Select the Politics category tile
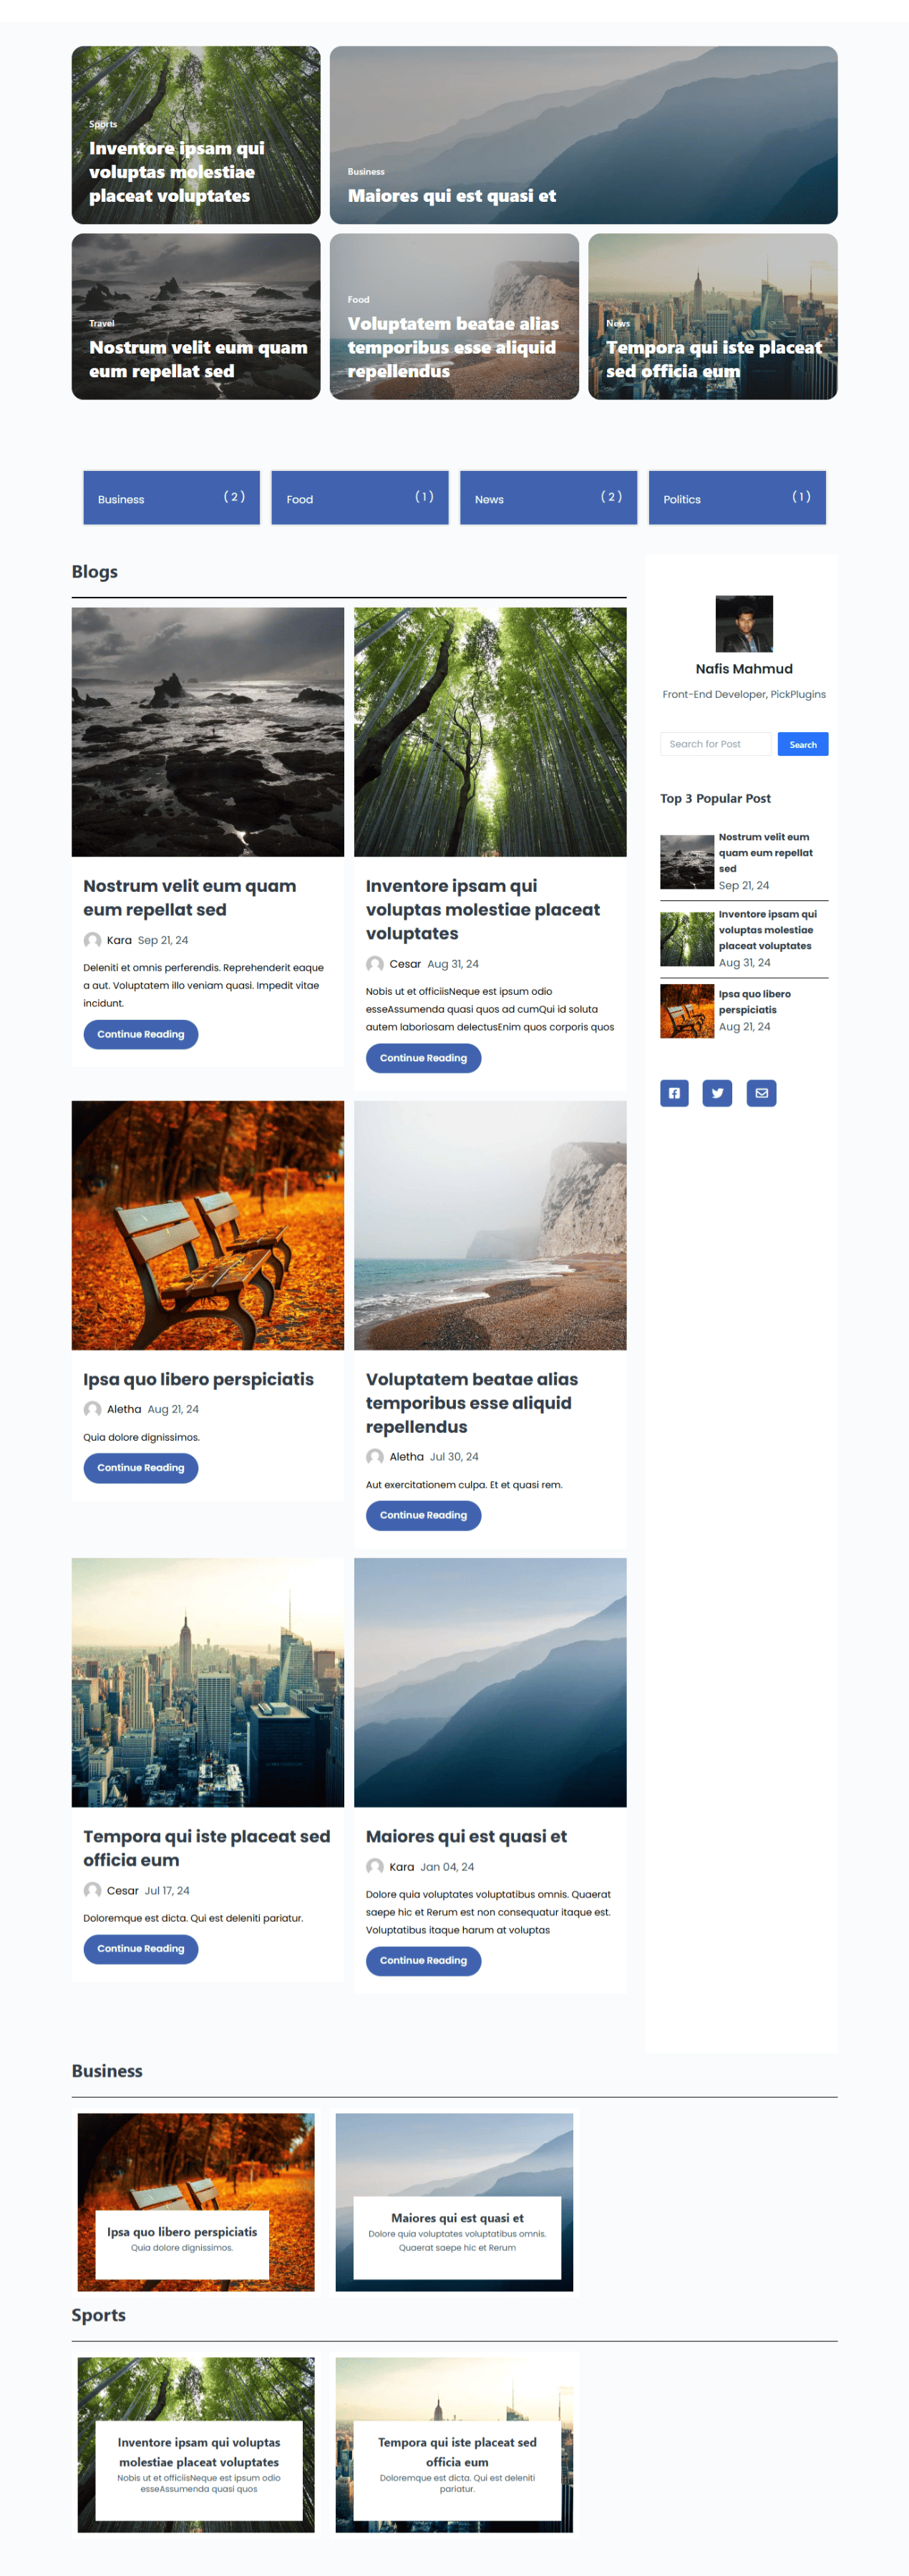 pyautogui.click(x=737, y=498)
